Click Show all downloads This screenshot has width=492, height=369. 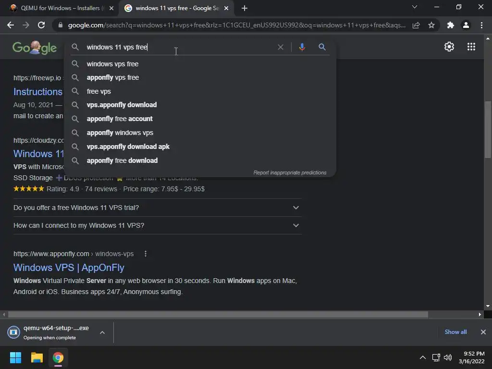point(455,332)
